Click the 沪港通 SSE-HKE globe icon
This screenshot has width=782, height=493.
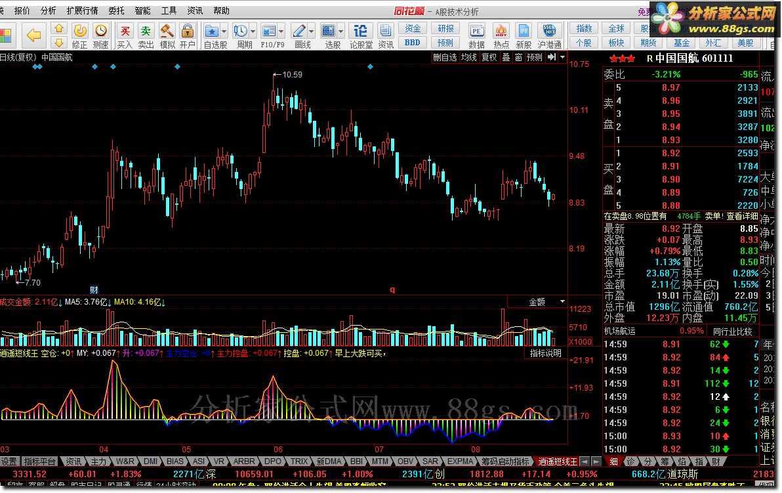550,36
